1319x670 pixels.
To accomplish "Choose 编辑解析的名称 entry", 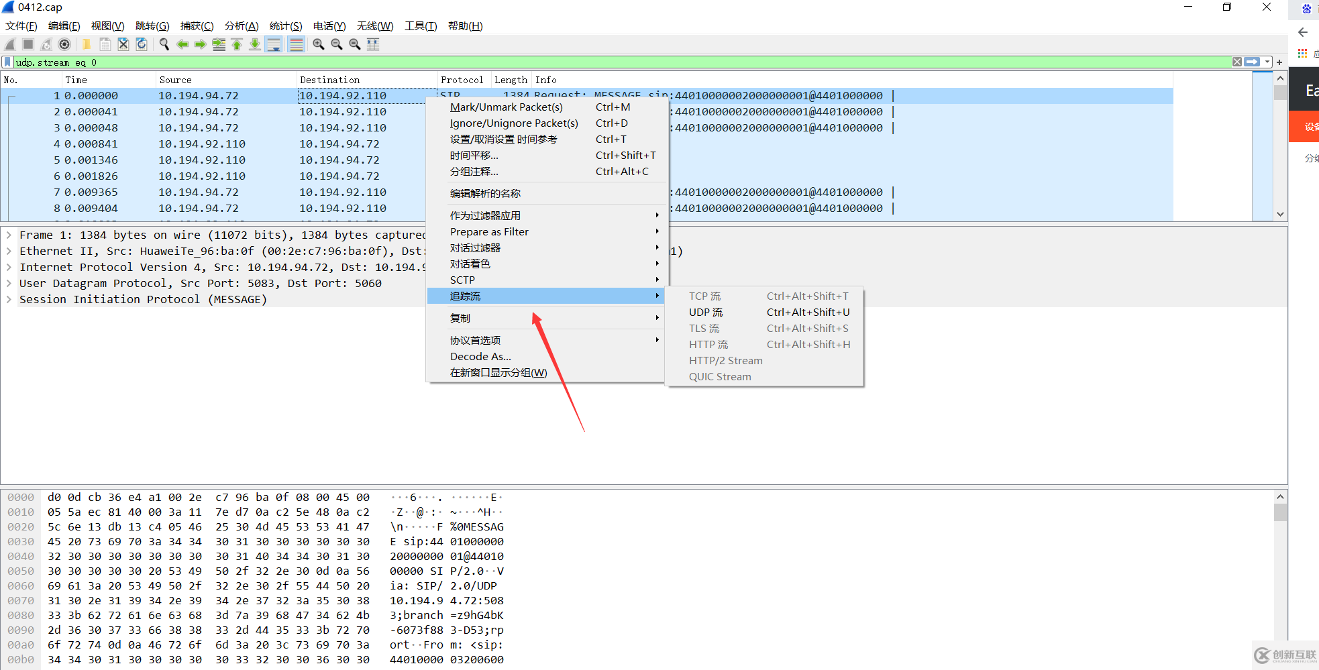I will click(x=545, y=194).
